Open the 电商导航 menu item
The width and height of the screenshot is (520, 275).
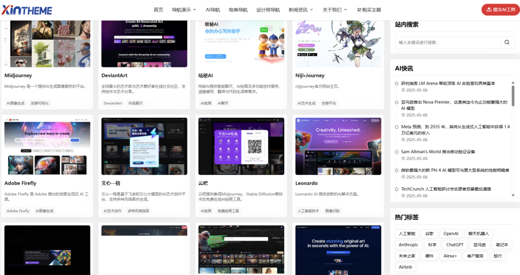pyautogui.click(x=238, y=10)
